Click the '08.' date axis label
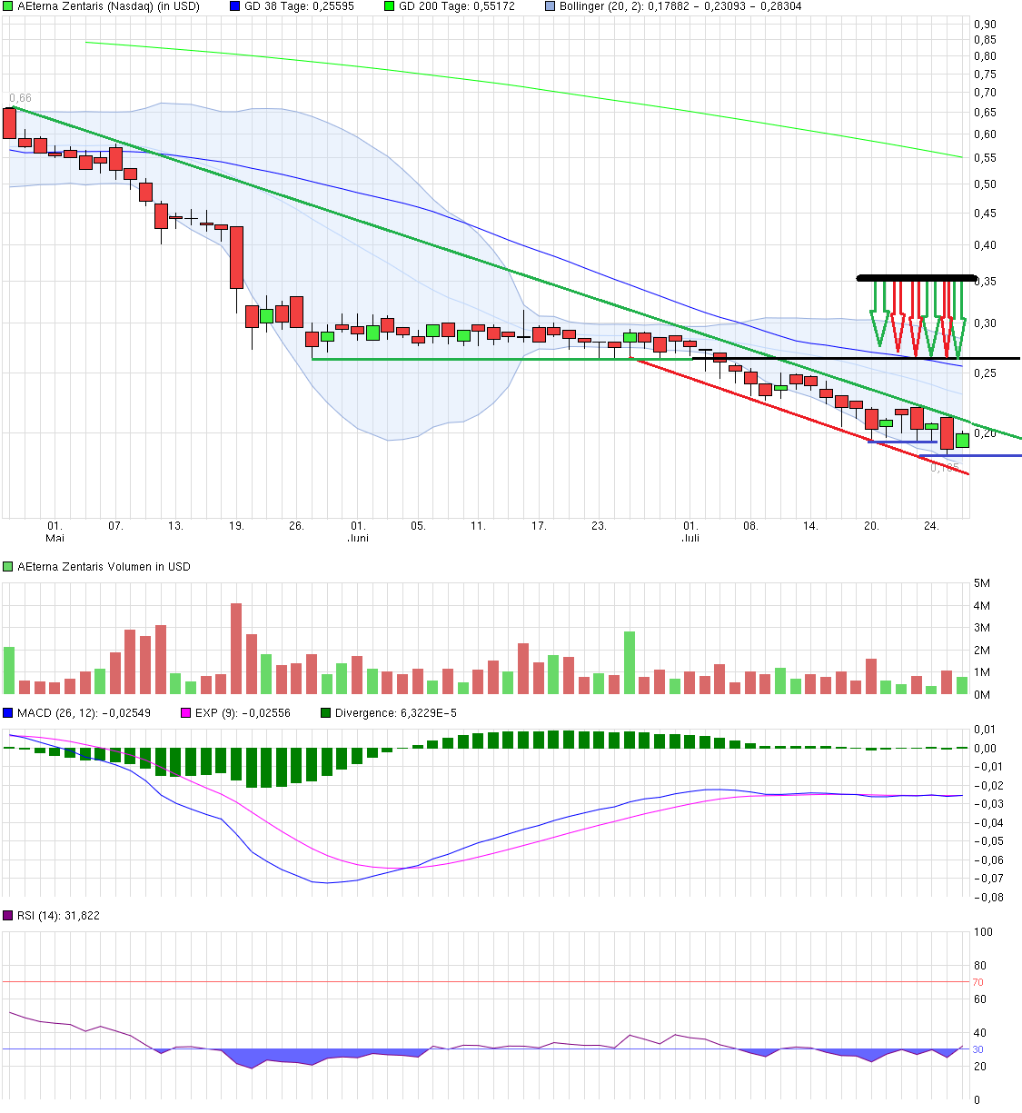The width and height of the screenshot is (1022, 1113). tap(750, 526)
